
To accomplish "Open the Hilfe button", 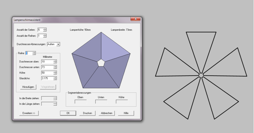I will click(126, 113).
